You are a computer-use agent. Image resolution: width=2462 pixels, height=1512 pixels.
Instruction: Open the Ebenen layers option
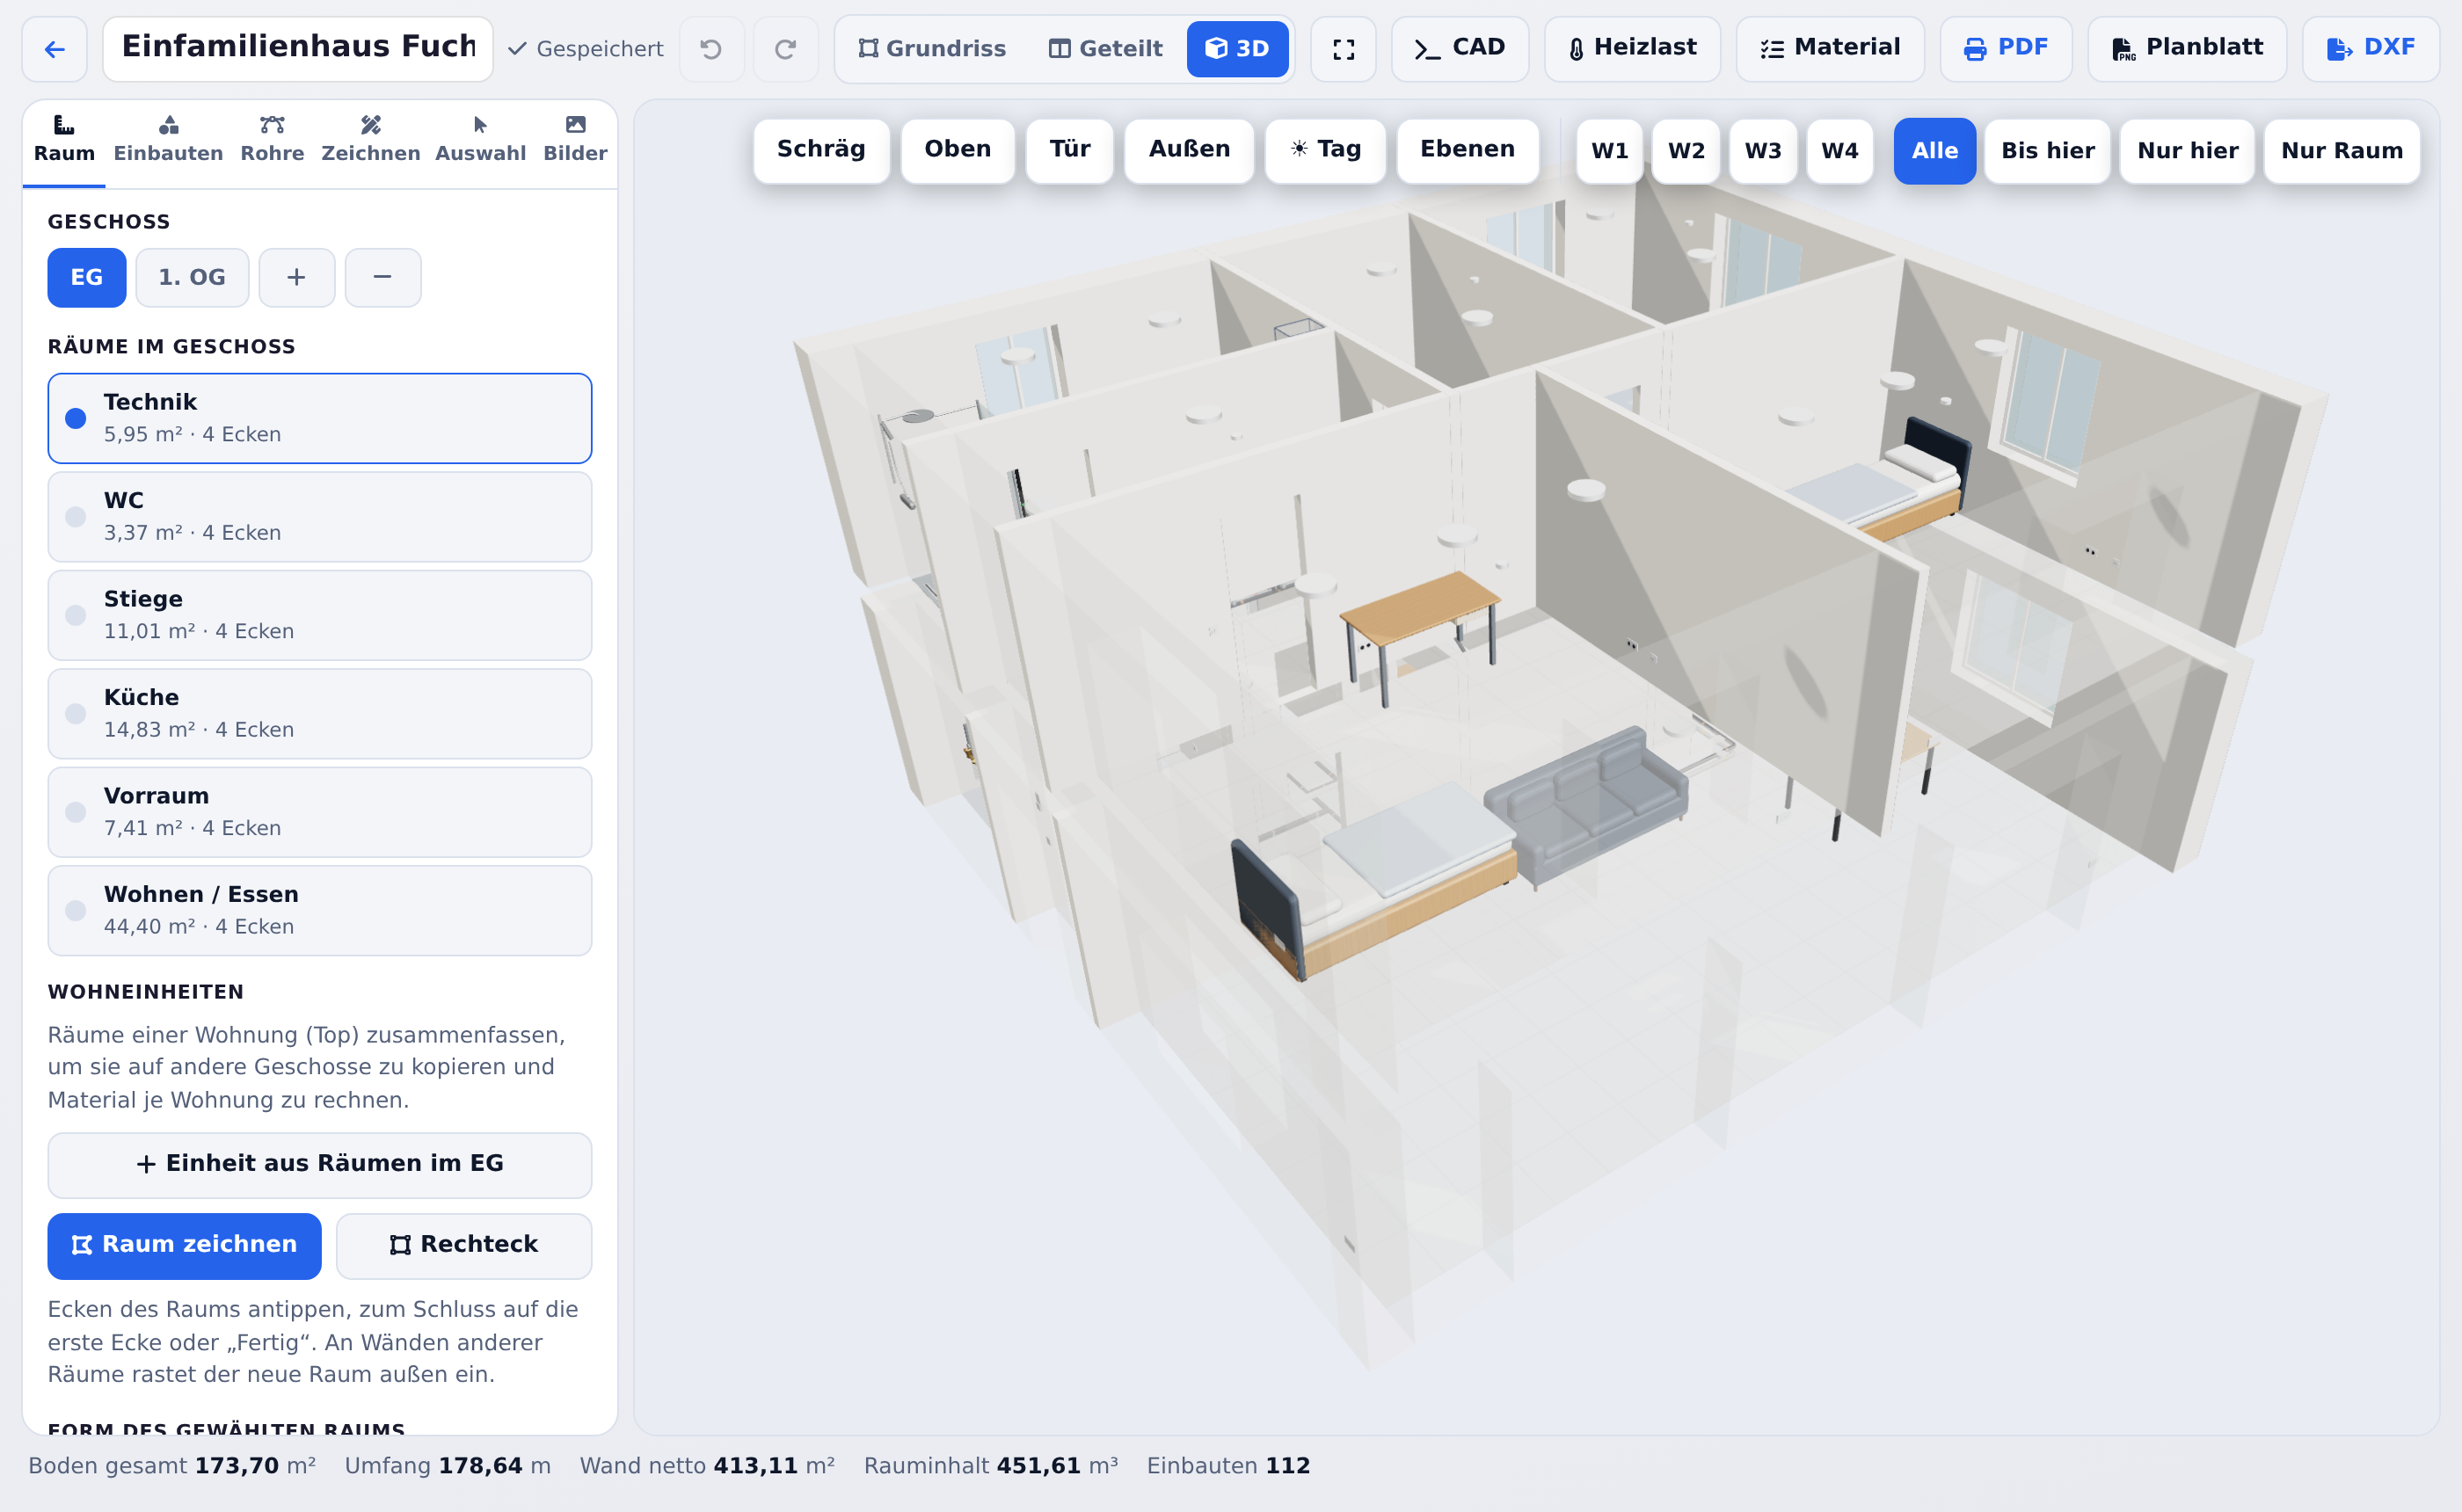(x=1467, y=150)
